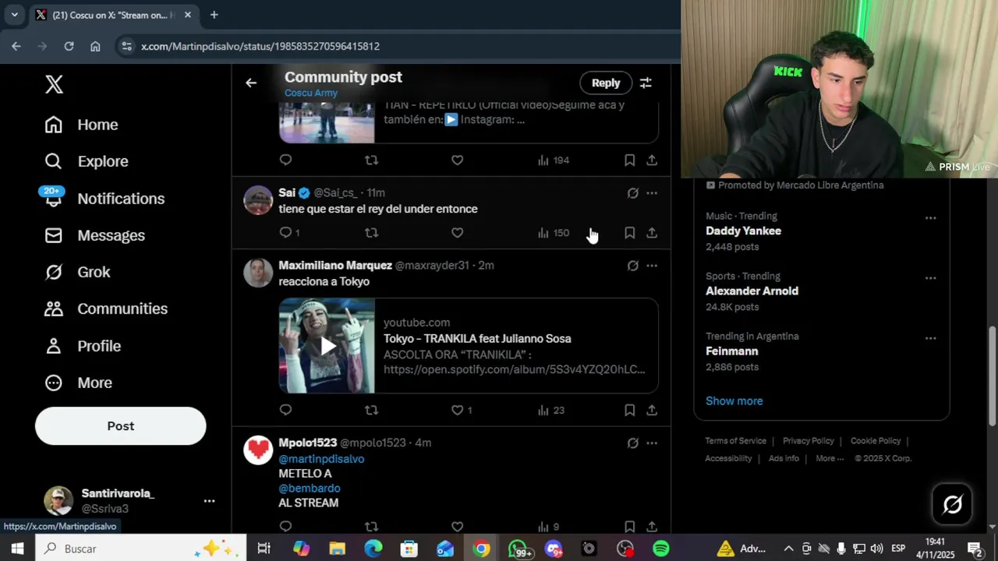Click @bembardo mention
998x561 pixels.
[310, 489]
